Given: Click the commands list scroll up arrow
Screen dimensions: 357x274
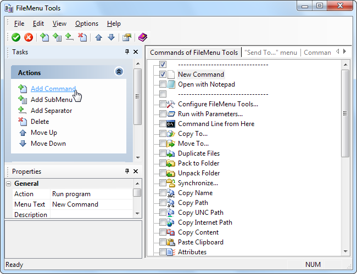Looking at the screenshot, I should pyautogui.click(x=345, y=65).
